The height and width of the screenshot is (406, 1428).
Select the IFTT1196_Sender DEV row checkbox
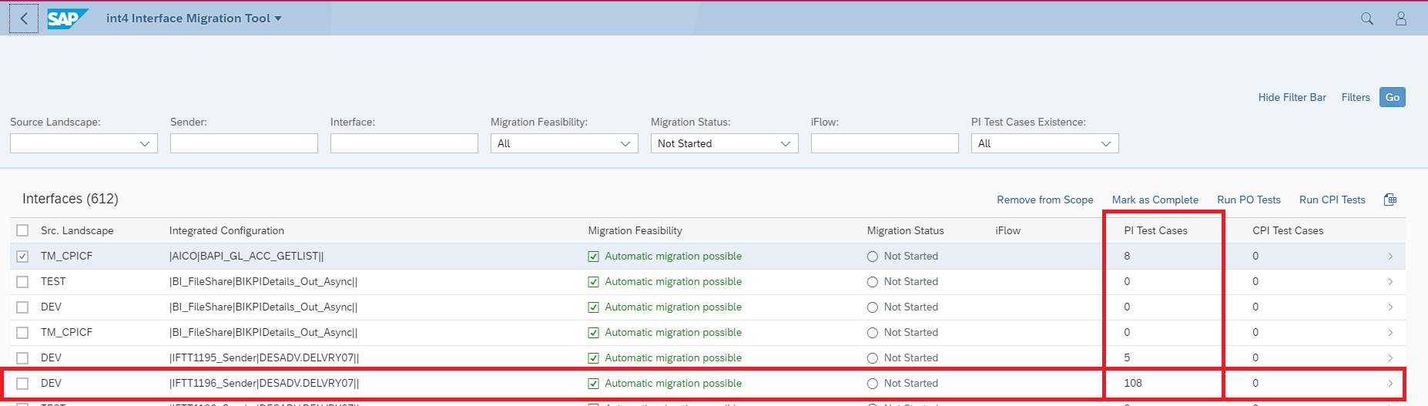coord(22,384)
